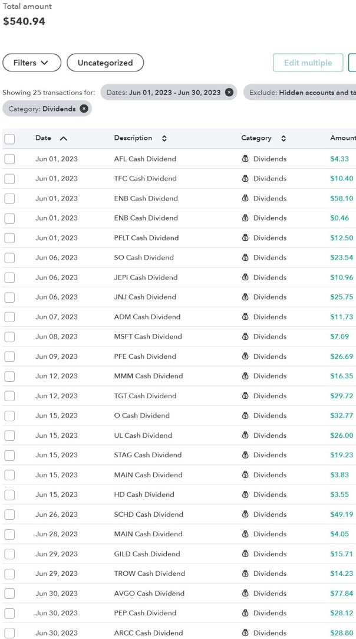Remove the June 2023 dates filter chip
Viewport: 356px width, 639px height.
[229, 93]
